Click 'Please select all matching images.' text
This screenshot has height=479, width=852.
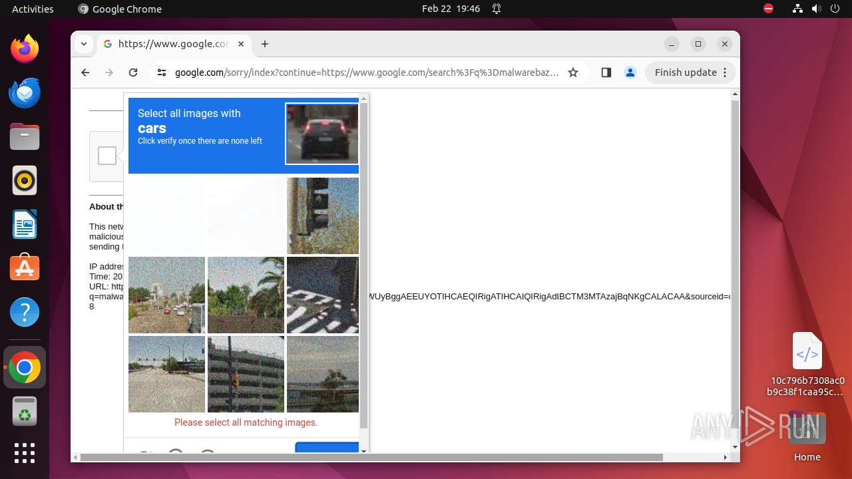pyautogui.click(x=246, y=422)
